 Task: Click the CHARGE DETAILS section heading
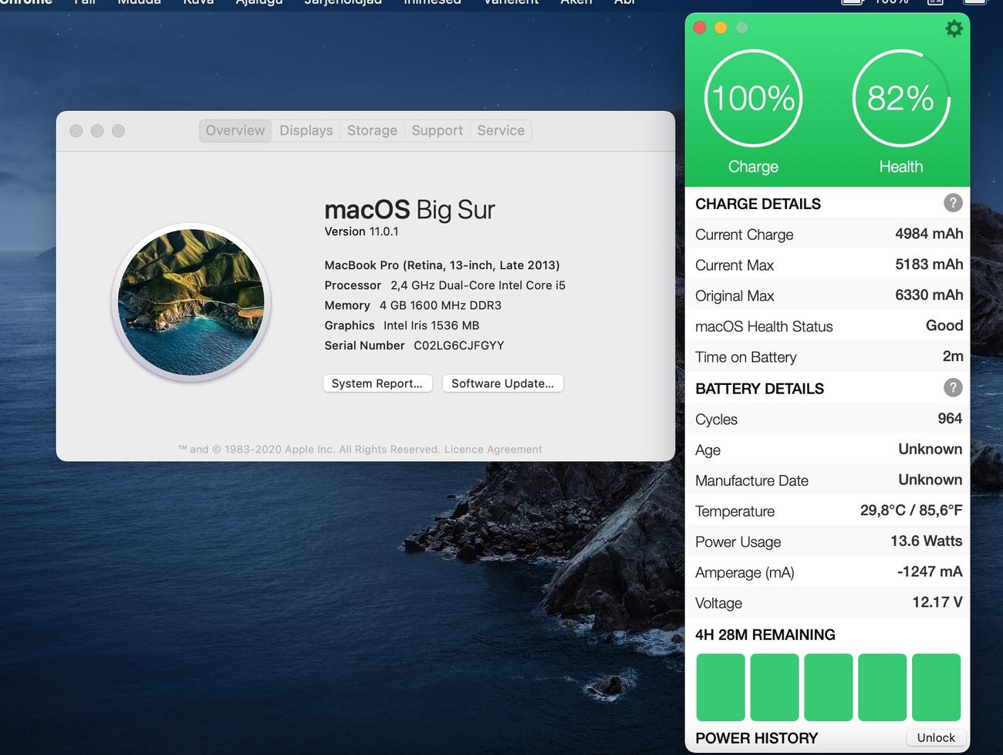pyautogui.click(x=758, y=204)
